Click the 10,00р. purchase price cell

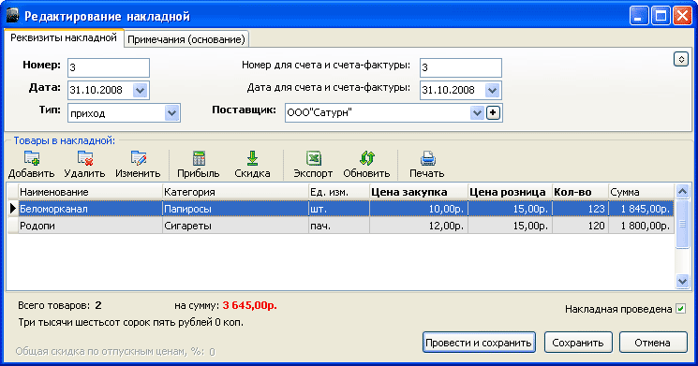click(419, 209)
